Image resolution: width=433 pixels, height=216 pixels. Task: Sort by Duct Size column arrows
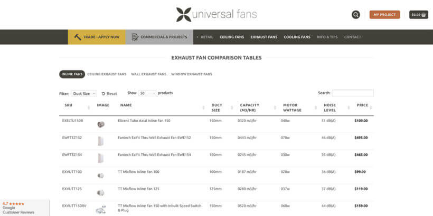tap(232, 107)
